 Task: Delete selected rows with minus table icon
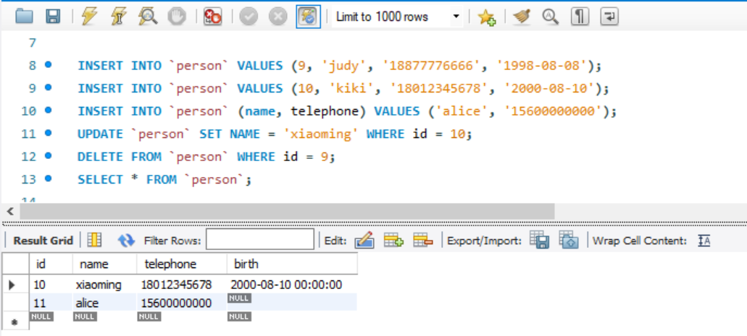[423, 241]
